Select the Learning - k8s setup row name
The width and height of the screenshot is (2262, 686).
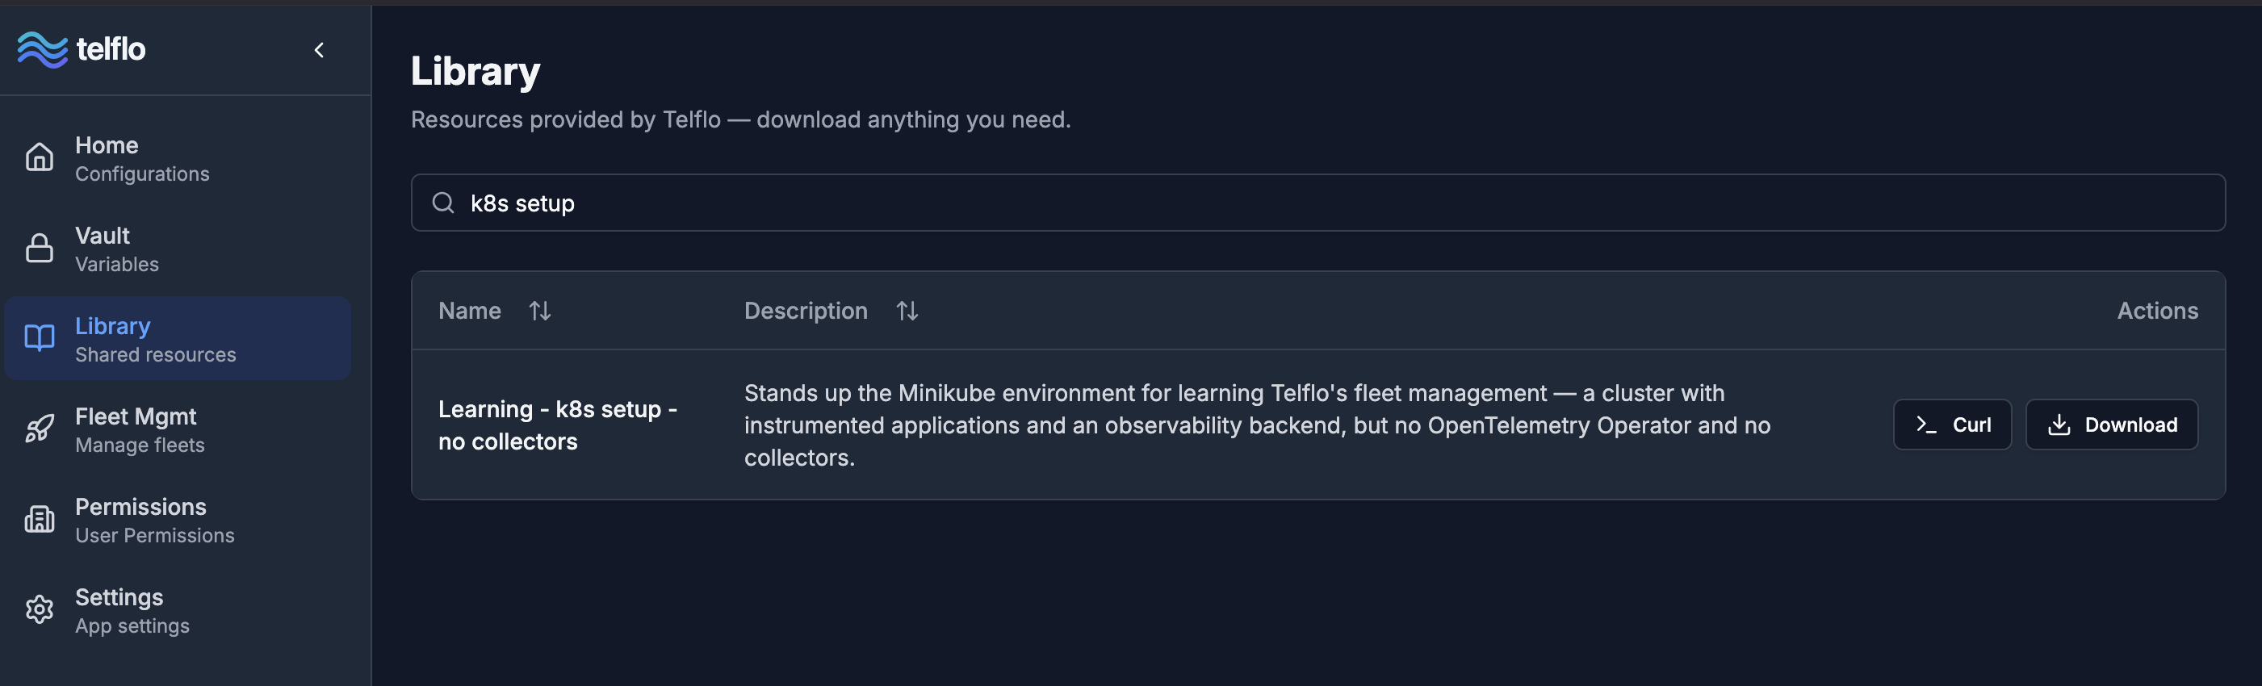point(558,425)
